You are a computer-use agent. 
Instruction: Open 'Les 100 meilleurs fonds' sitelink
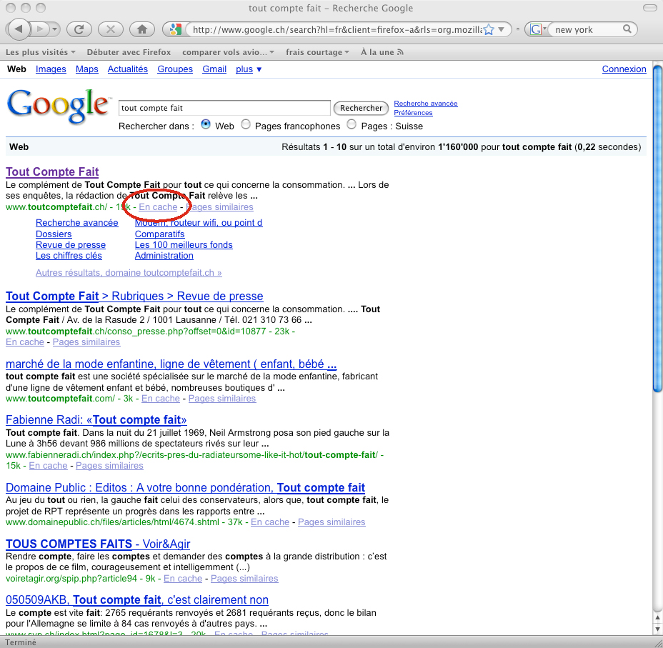click(184, 245)
